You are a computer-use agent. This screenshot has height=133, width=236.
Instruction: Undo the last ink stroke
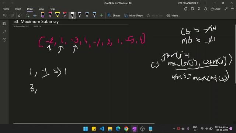pos(5,16)
